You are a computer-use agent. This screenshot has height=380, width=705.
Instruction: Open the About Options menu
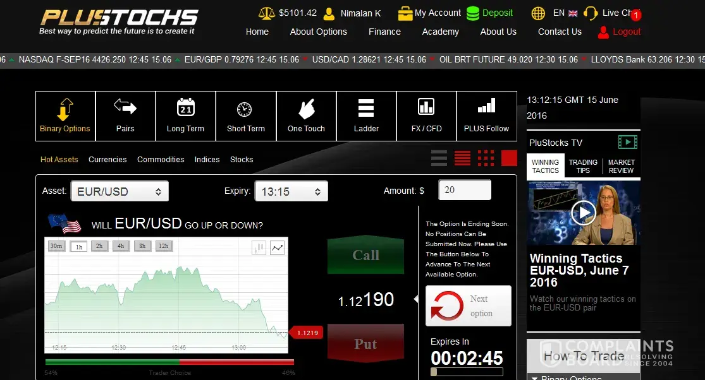[318, 32]
